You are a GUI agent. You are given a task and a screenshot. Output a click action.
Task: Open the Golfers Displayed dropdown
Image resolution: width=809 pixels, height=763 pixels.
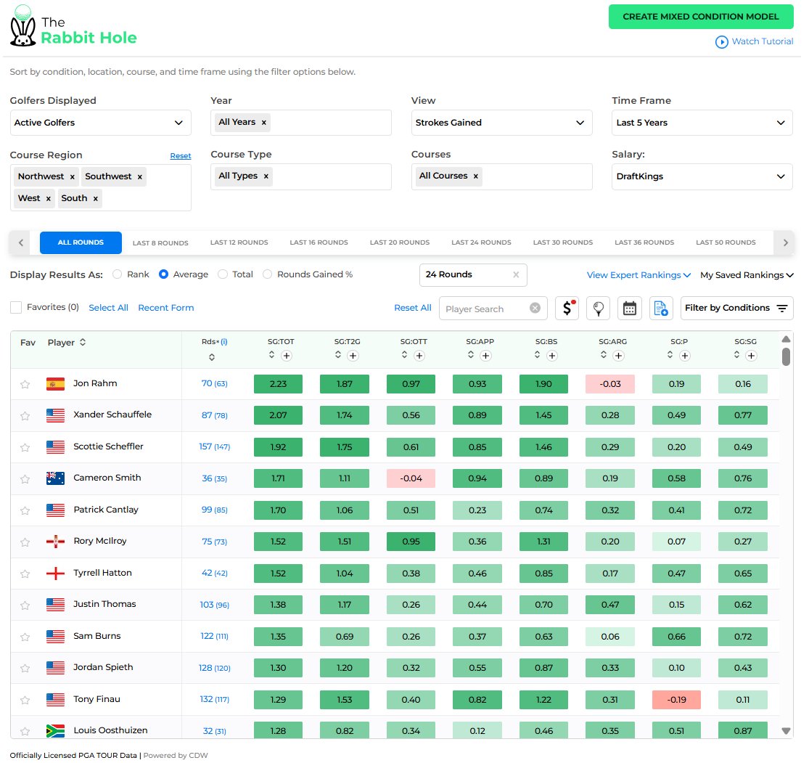pos(101,123)
